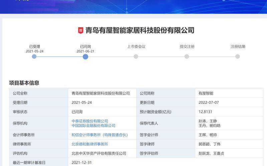
Task: Click the 12.8131 financing amount cell
Action: pos(229,112)
